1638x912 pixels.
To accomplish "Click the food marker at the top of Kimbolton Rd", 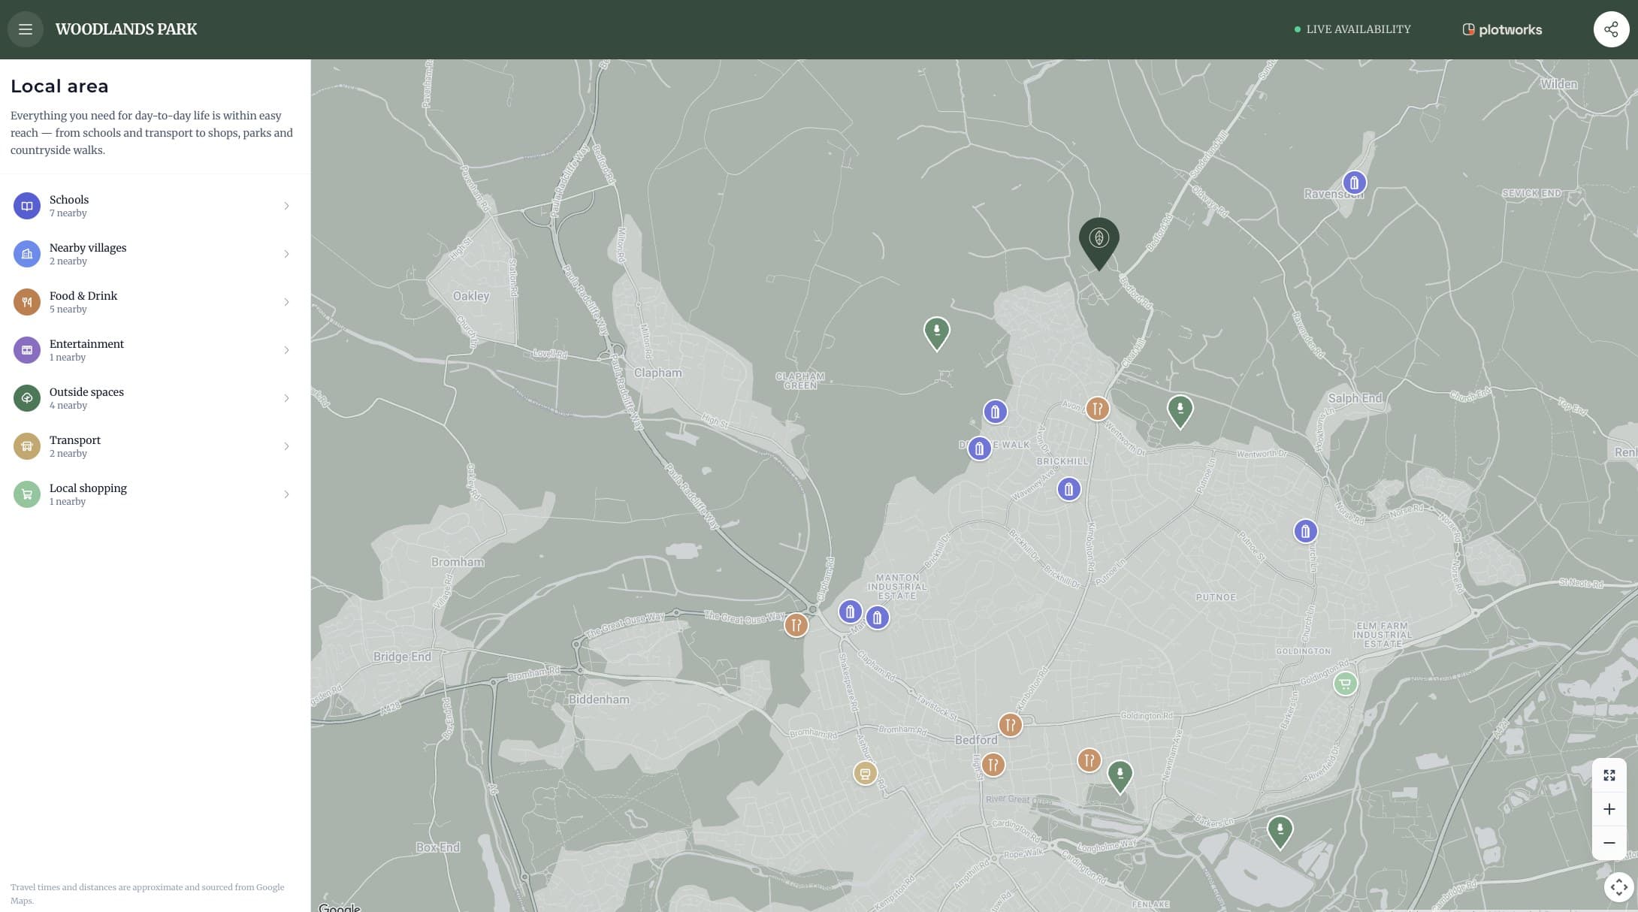I will point(1097,409).
